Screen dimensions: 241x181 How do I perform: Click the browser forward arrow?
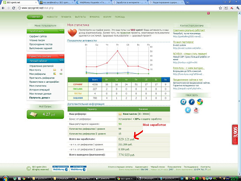(8, 8)
